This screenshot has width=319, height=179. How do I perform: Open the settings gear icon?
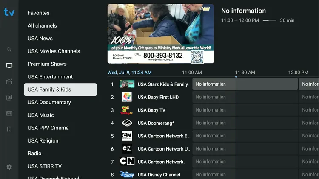click(9, 167)
